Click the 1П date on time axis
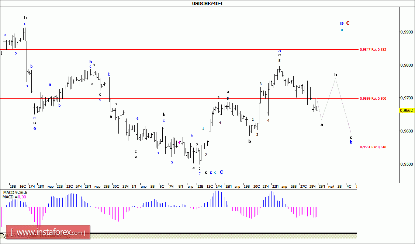 pos(134,187)
